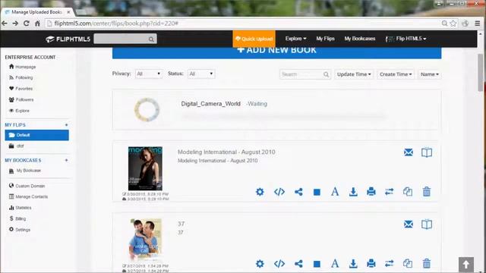
Task: Delete the Modeling International book
Action: coord(427,192)
